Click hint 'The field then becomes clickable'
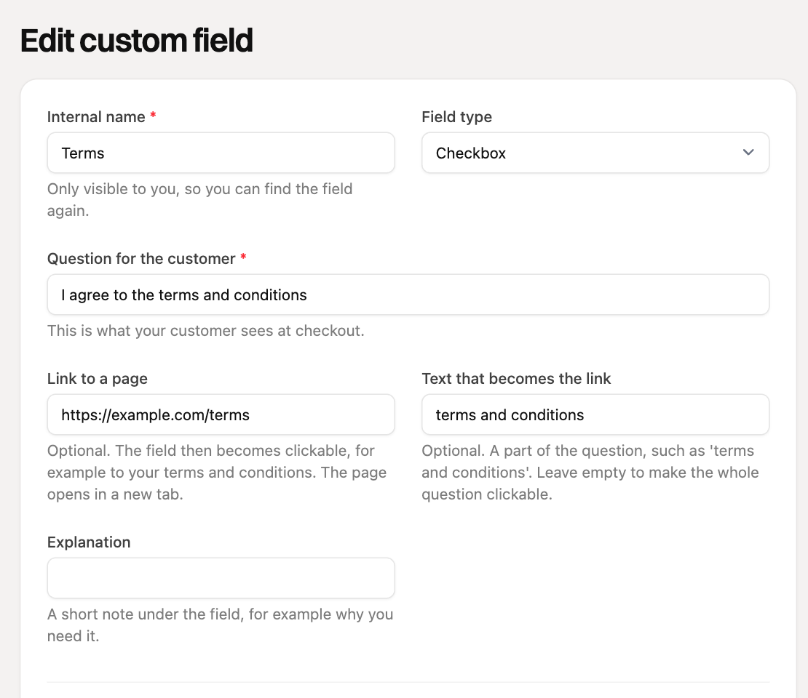 (217, 473)
